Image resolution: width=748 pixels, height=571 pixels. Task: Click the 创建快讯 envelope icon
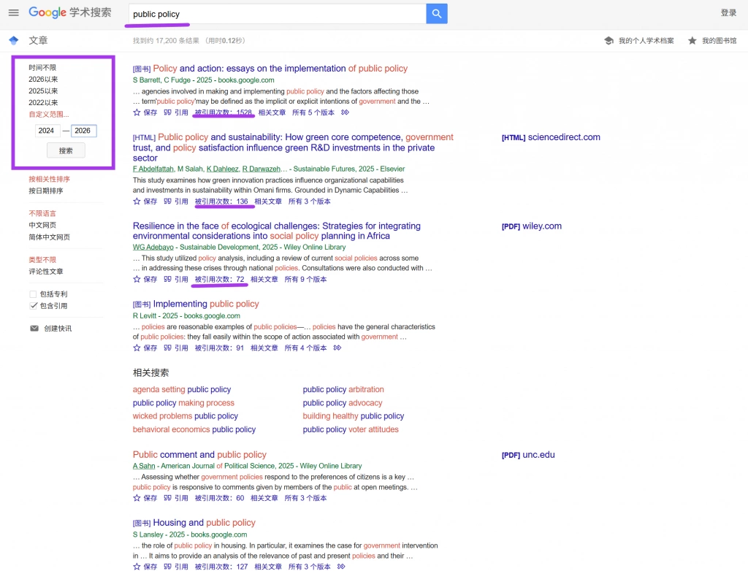[x=34, y=328]
